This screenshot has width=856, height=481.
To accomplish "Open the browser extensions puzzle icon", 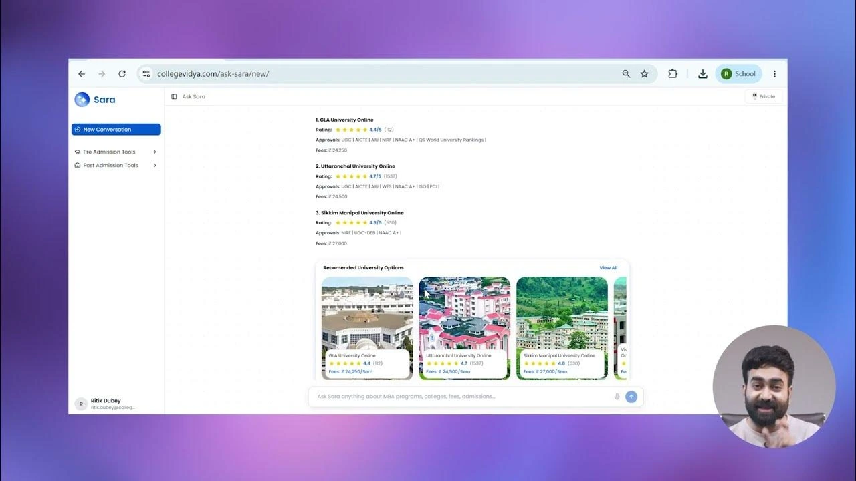I will (x=673, y=74).
